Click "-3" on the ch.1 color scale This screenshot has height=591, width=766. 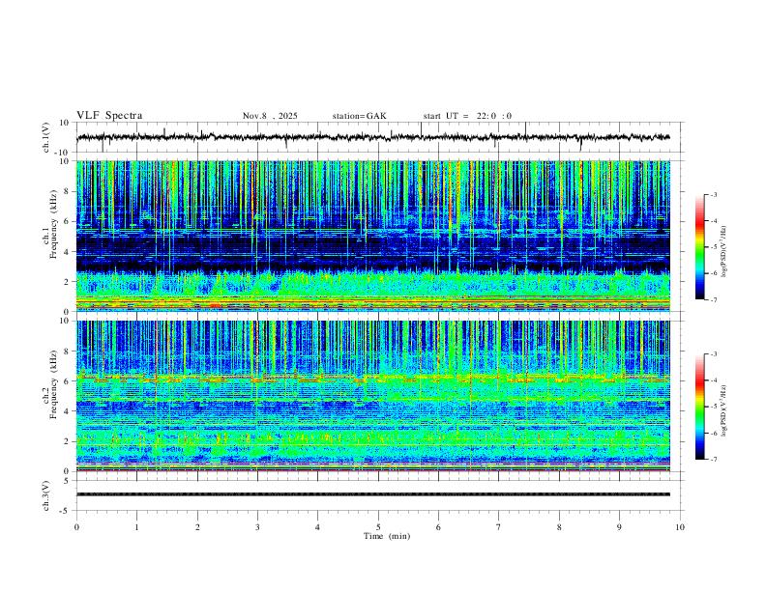click(x=713, y=194)
